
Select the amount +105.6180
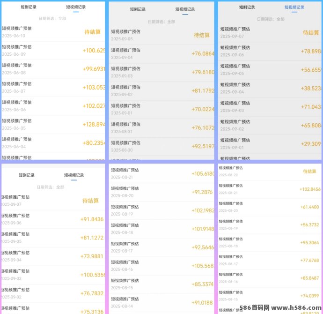pyautogui.click(x=203, y=174)
